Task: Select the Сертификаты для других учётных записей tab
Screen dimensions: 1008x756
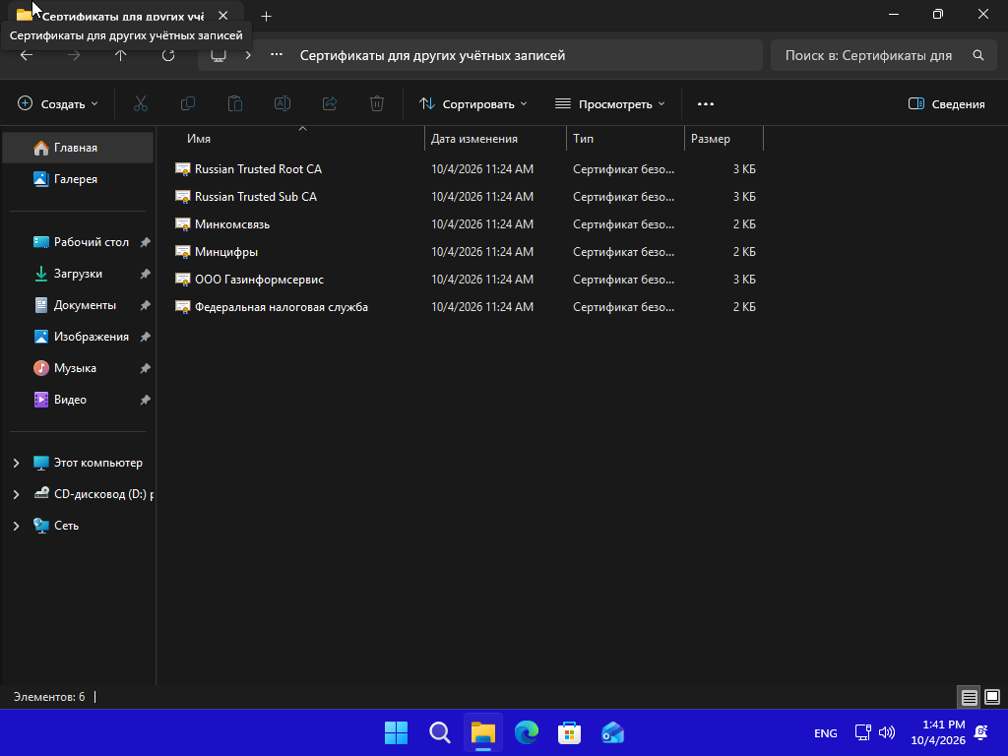Action: [122, 17]
